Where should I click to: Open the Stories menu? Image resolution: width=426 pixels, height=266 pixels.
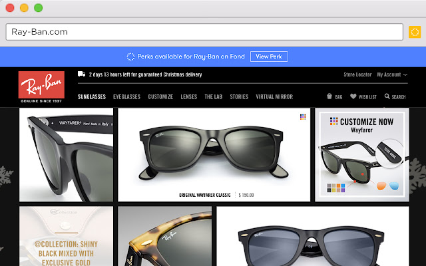click(239, 96)
